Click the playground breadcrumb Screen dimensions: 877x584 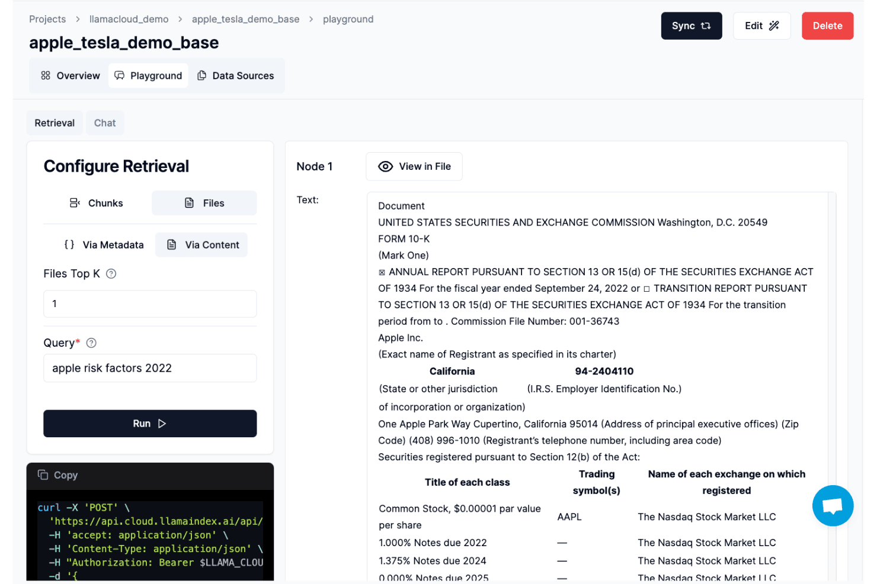[x=348, y=20]
